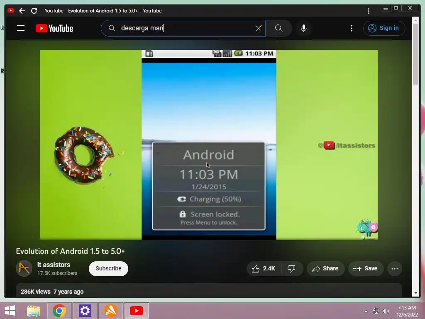Screen dimensions: 425x319
Task: Start voice search with microphone icon
Action: 304,28
